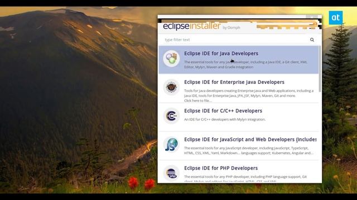Select 'Eclipse IDE for PHP Developers' title
This screenshot has height=200, width=357.
click(x=221, y=168)
